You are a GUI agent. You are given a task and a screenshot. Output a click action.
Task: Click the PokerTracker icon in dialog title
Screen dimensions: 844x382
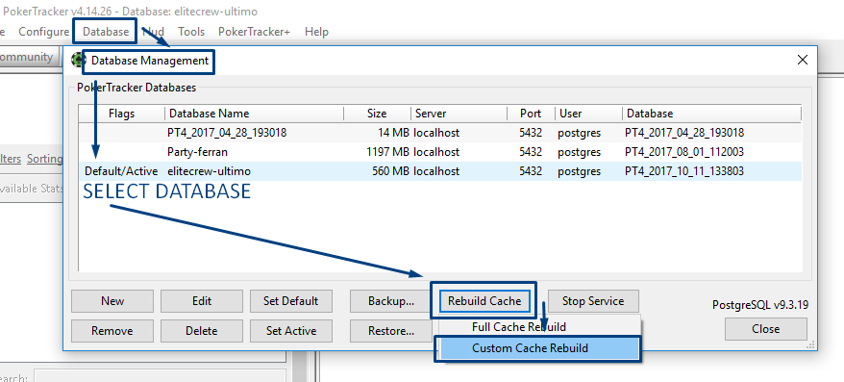pyautogui.click(x=79, y=60)
